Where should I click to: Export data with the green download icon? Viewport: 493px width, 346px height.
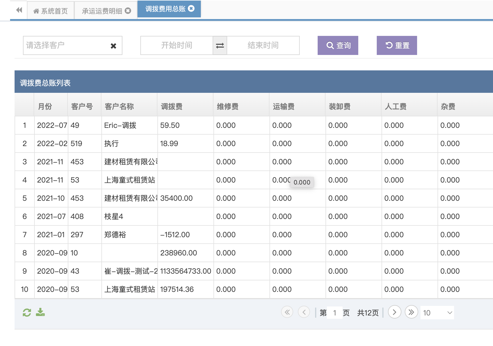pos(40,312)
